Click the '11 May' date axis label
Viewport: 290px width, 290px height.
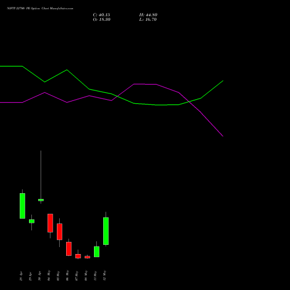95,275
